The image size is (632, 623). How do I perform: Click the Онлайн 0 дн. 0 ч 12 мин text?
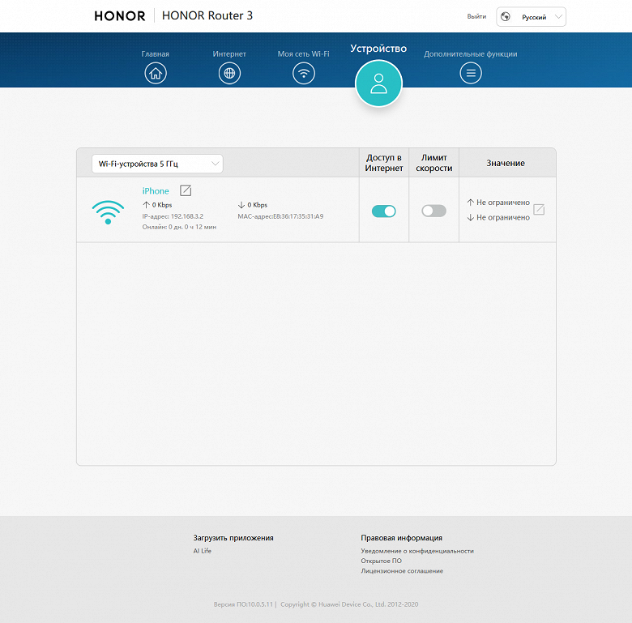point(179,227)
